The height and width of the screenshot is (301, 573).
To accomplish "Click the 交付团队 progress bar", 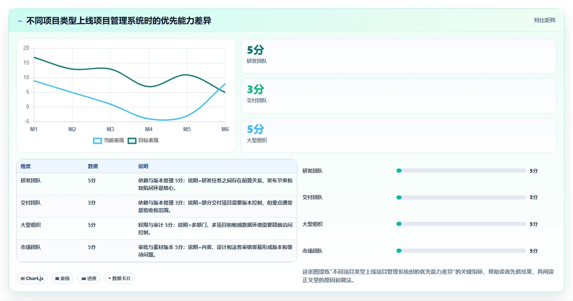I will [x=461, y=197].
